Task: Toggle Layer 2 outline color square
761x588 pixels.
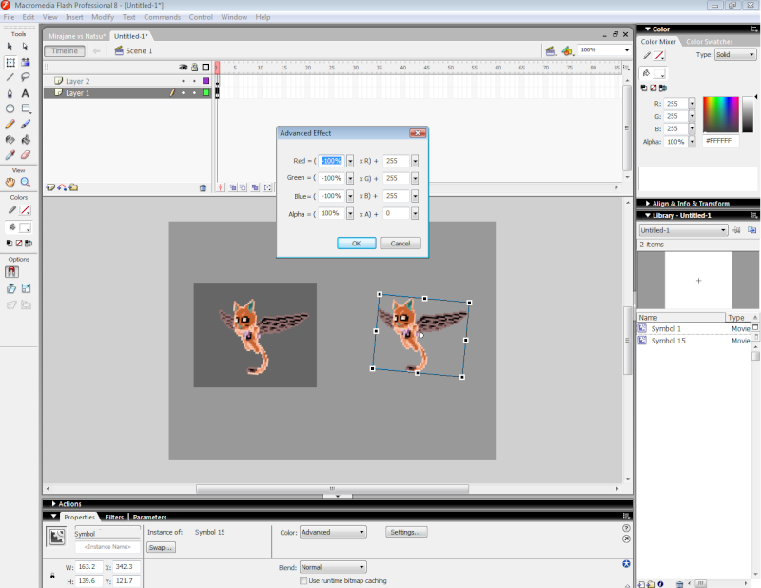Action: (x=205, y=81)
